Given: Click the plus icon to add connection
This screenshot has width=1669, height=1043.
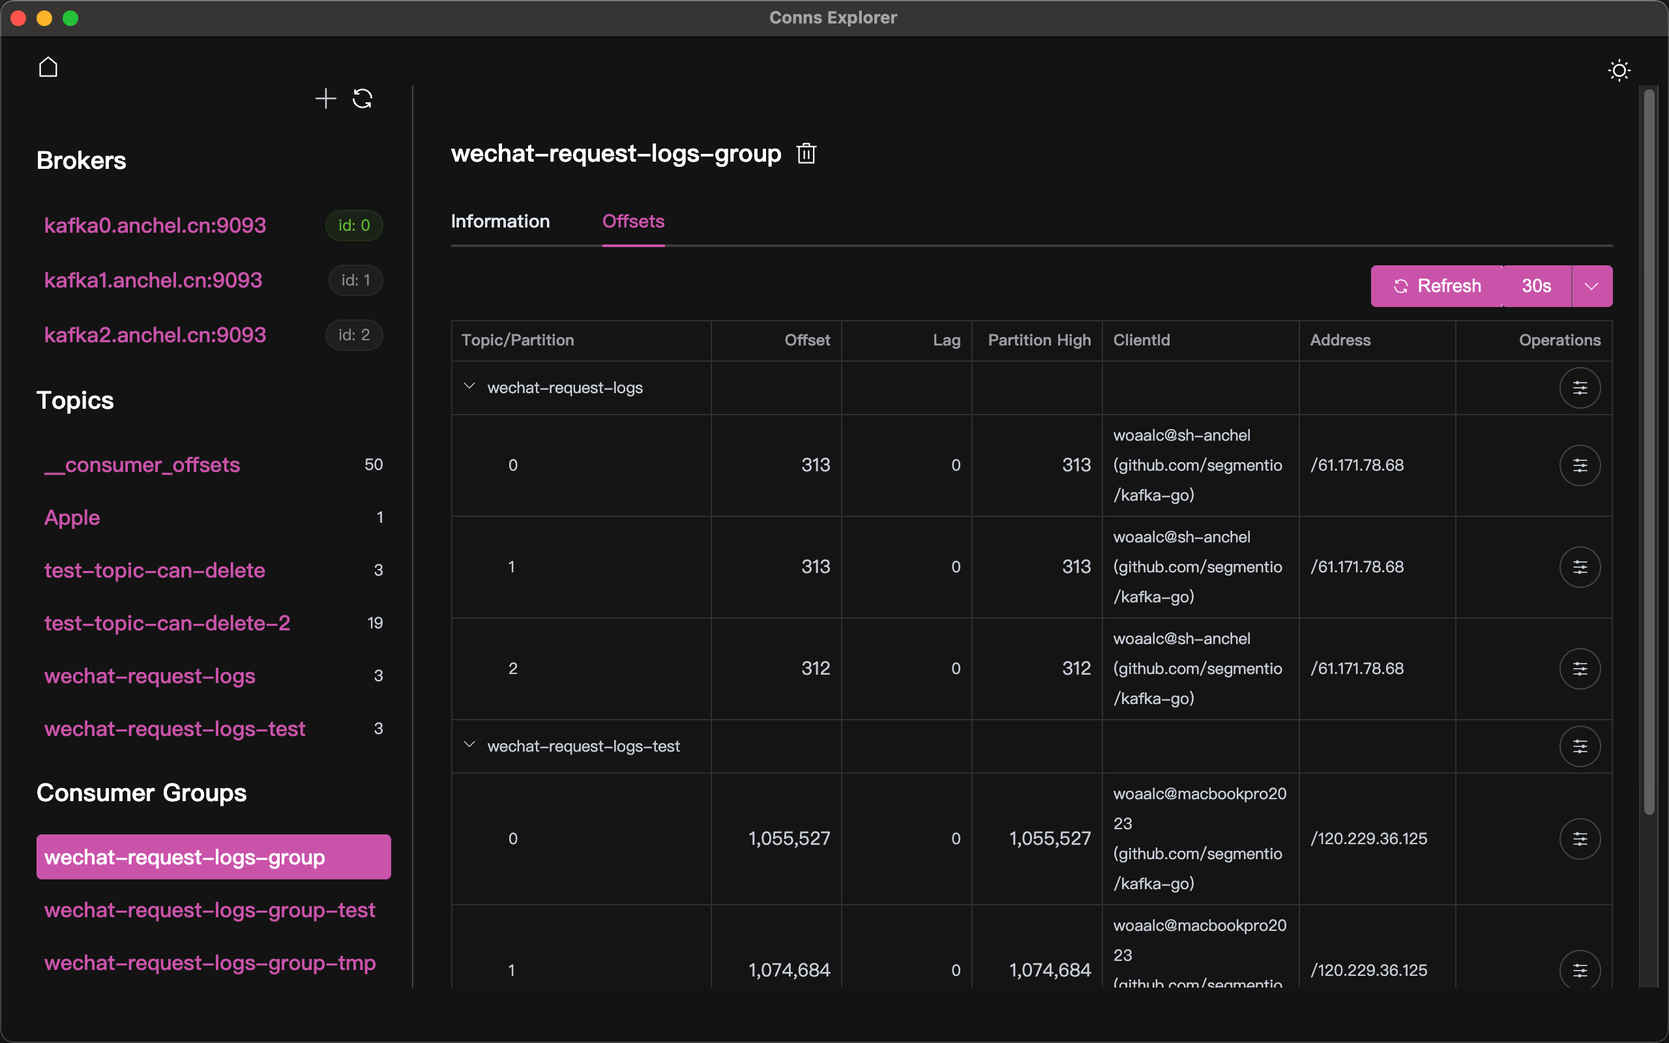Looking at the screenshot, I should click(x=325, y=98).
